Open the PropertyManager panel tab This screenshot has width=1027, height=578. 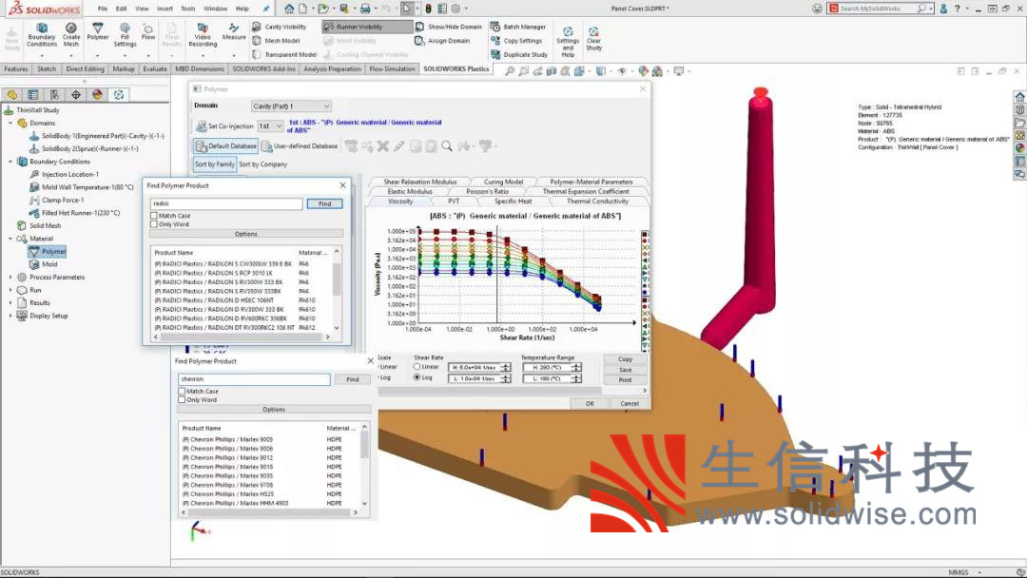[33, 95]
